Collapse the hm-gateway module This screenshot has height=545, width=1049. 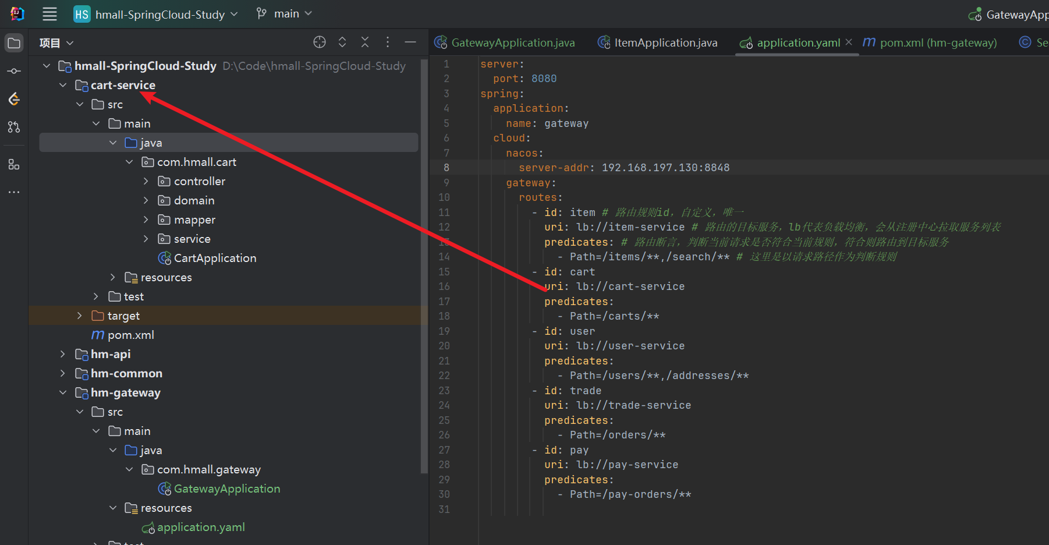click(63, 392)
